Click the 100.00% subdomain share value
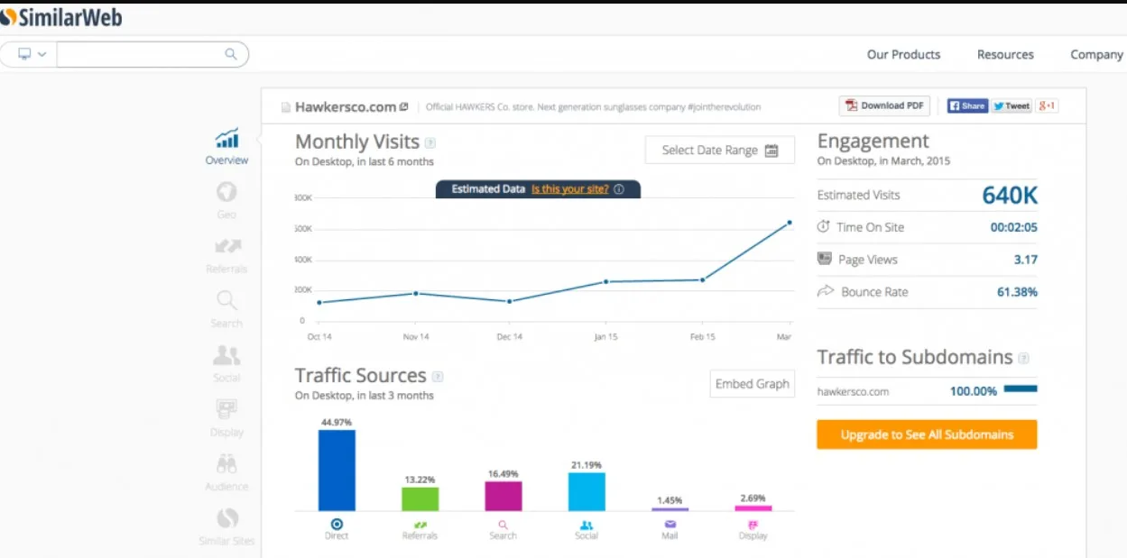The image size is (1127, 558). point(974,391)
